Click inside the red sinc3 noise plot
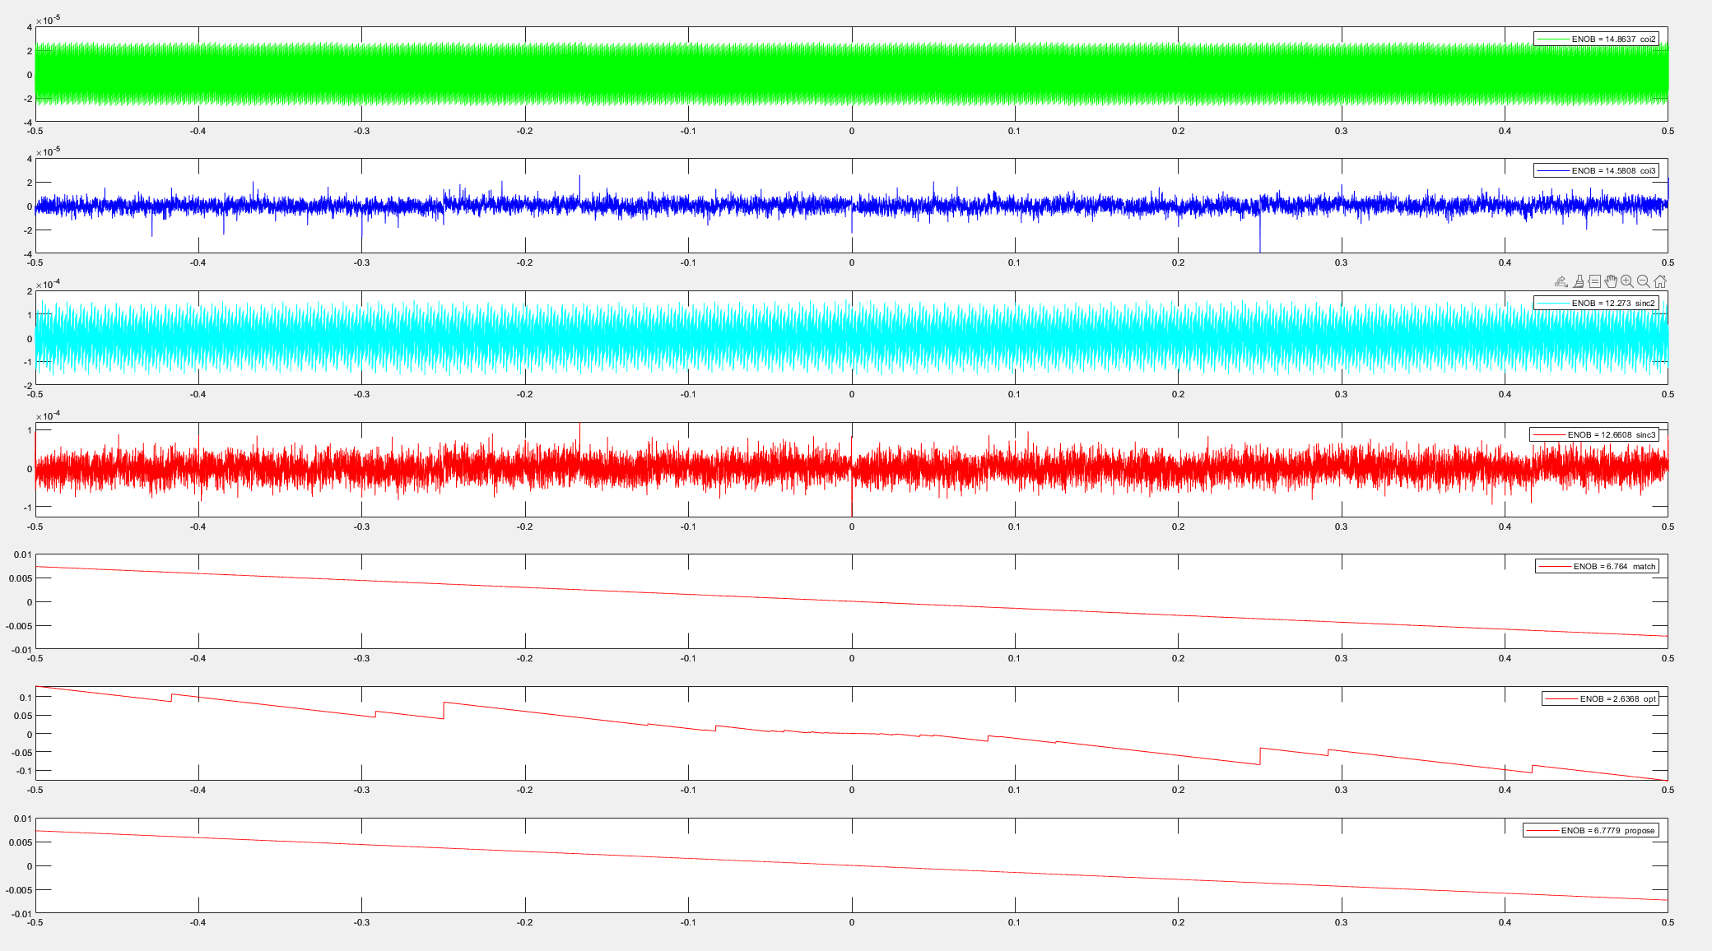 [851, 470]
